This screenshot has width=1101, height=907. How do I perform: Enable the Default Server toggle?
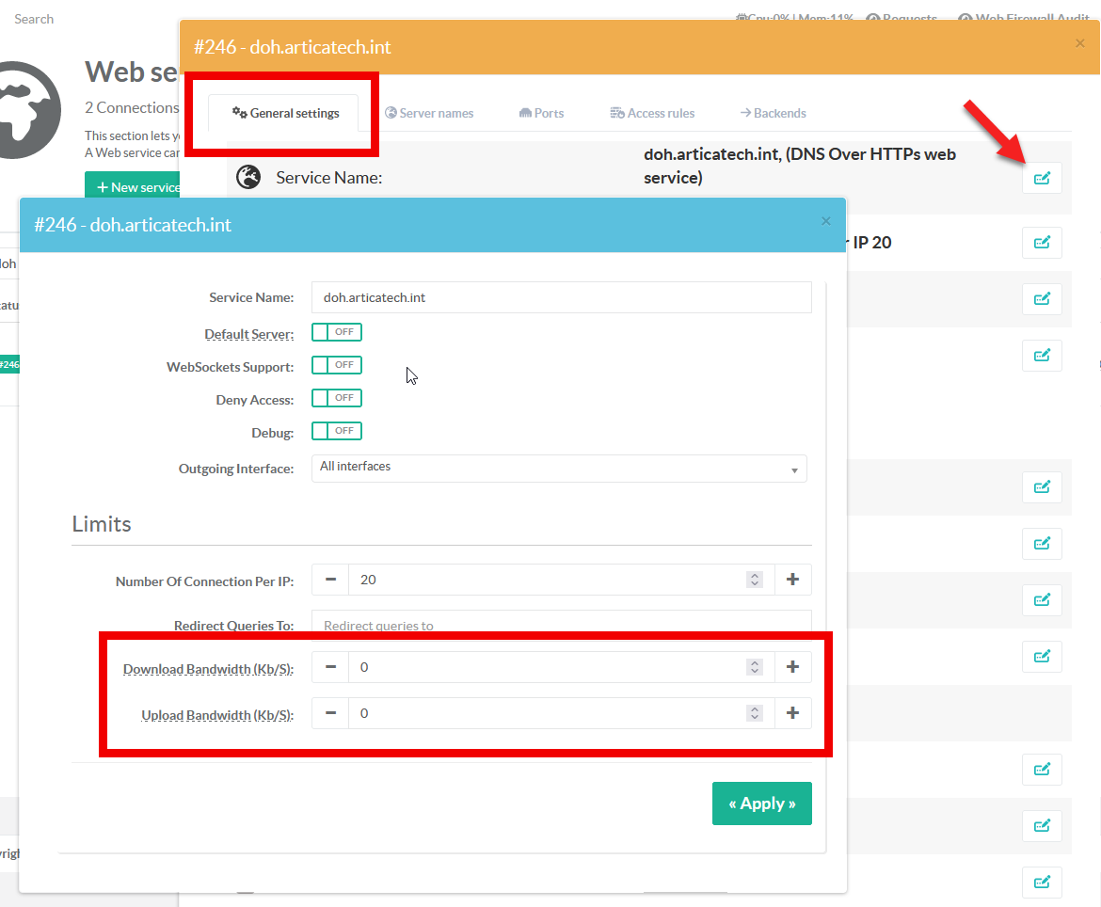click(x=337, y=332)
